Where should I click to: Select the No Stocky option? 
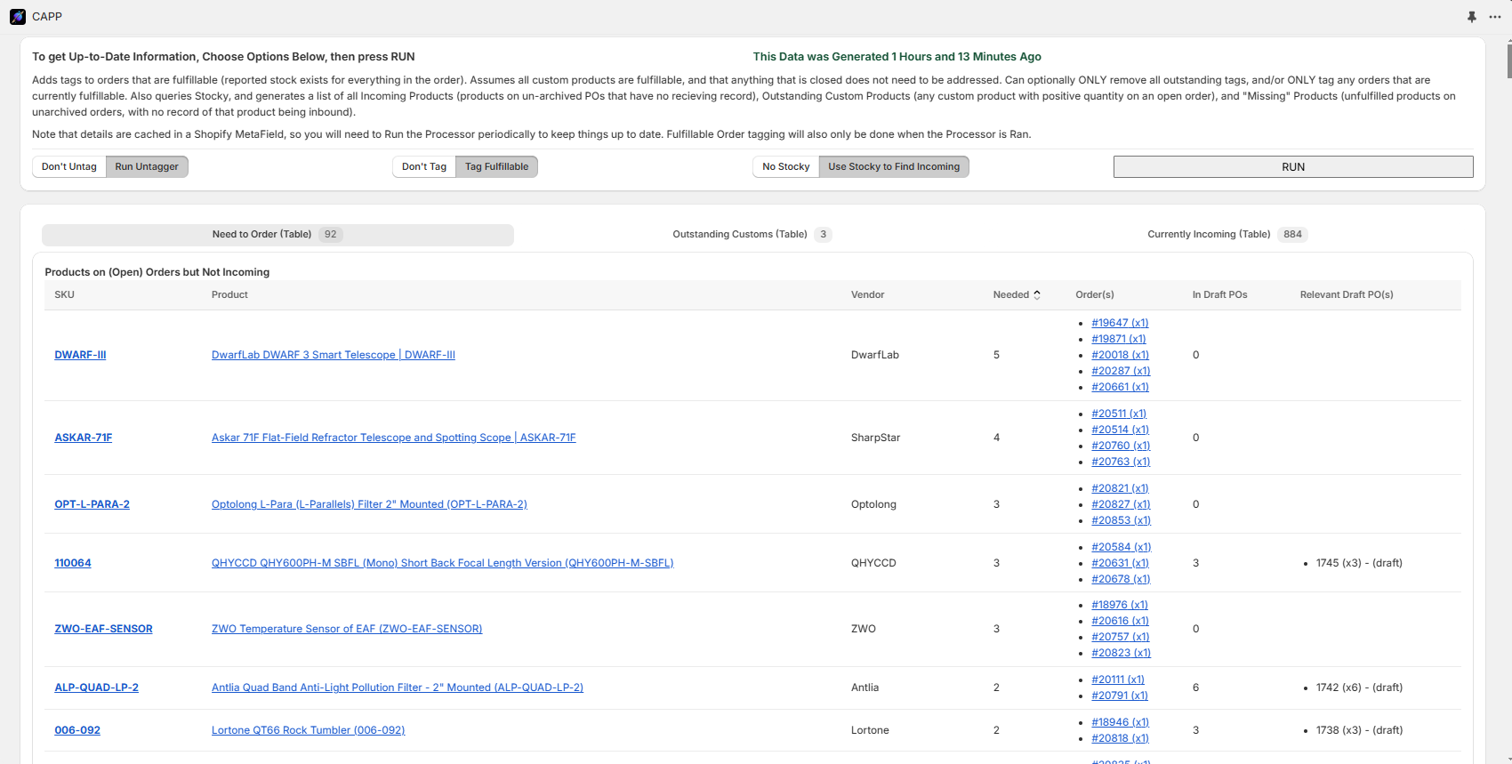786,167
